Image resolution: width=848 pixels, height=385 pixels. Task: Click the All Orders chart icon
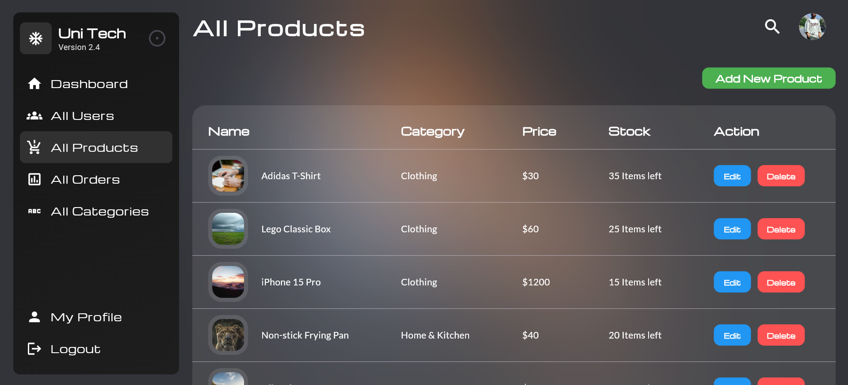pos(34,179)
